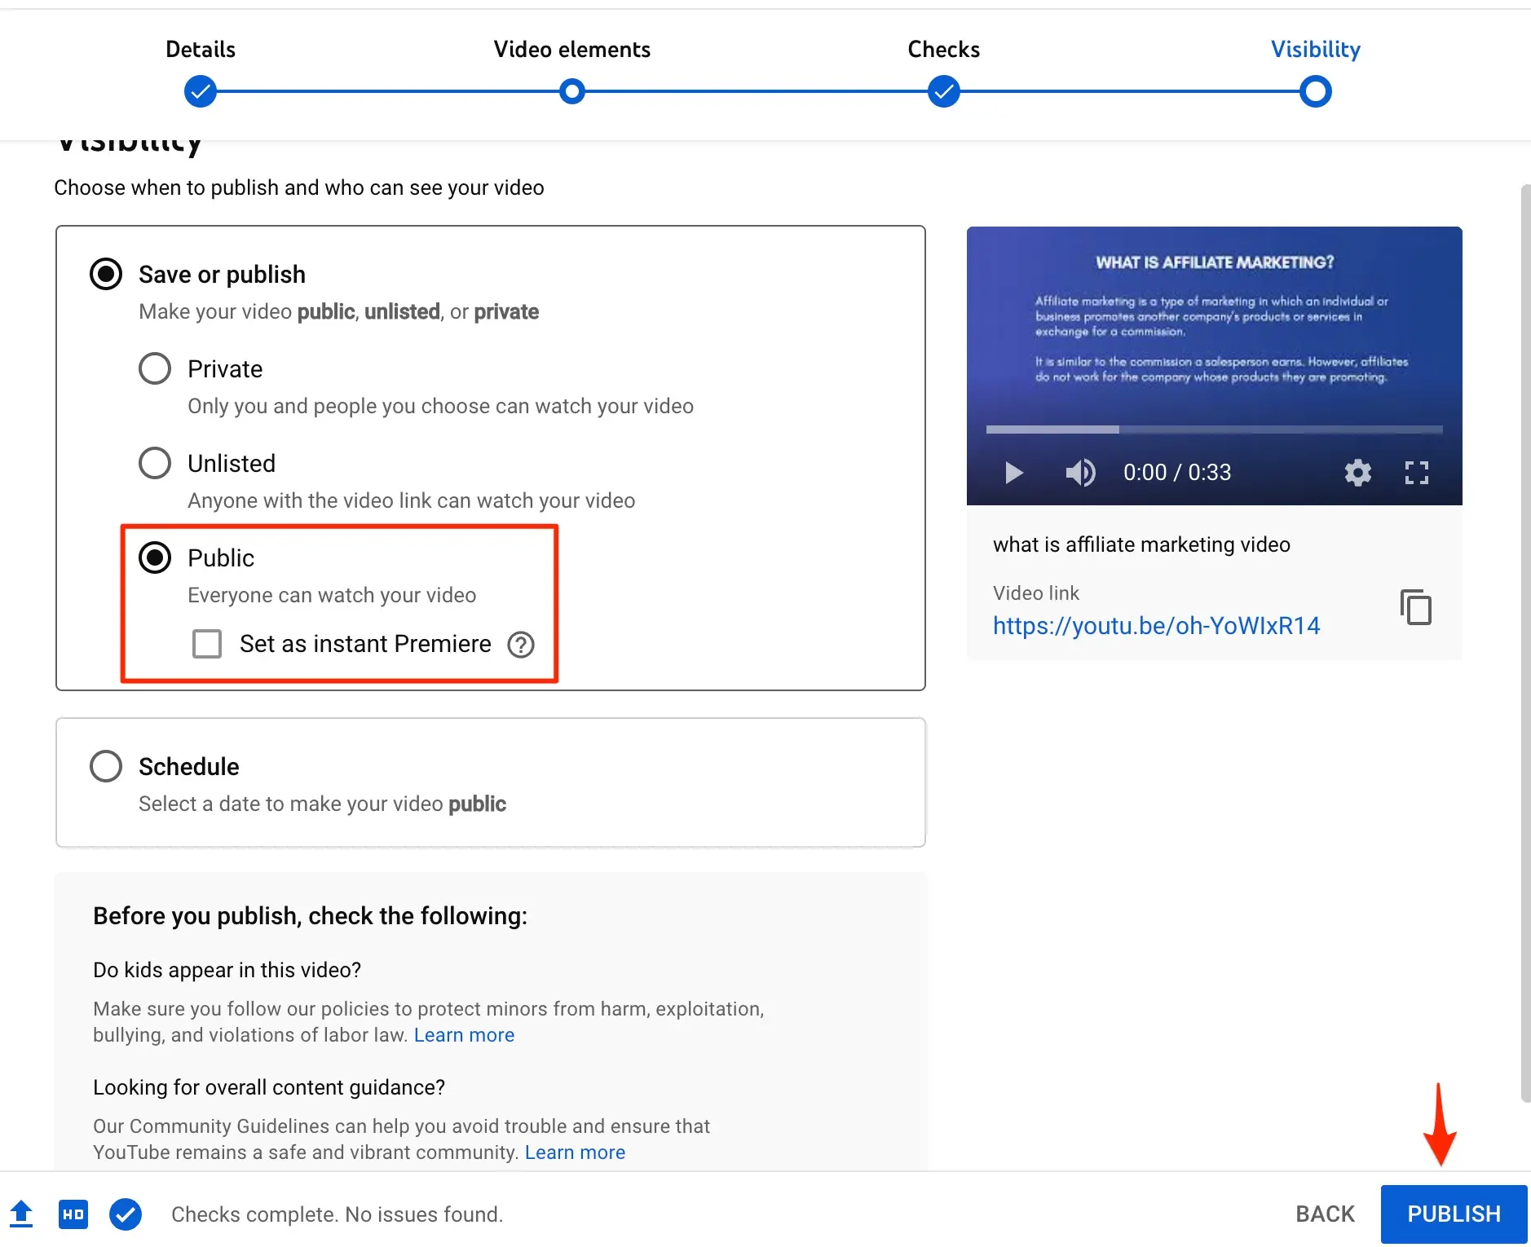Viewport: 1531px width, 1247px height.
Task: Open video player settings gear
Action: (x=1357, y=473)
